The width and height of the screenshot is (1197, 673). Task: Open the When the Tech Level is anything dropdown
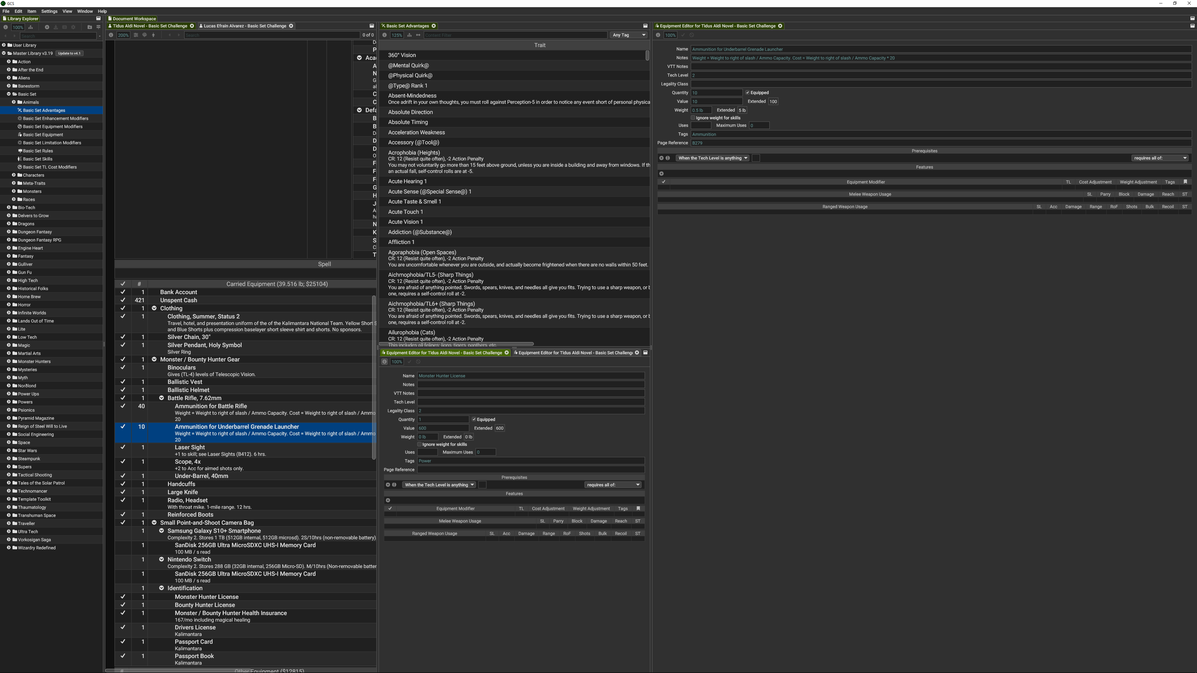[x=712, y=158]
